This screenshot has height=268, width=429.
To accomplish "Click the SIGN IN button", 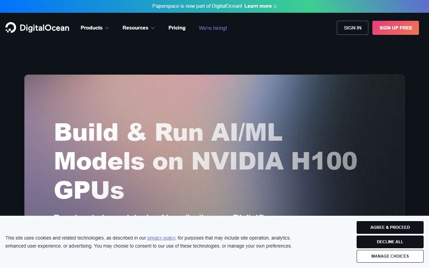I will pyautogui.click(x=352, y=28).
